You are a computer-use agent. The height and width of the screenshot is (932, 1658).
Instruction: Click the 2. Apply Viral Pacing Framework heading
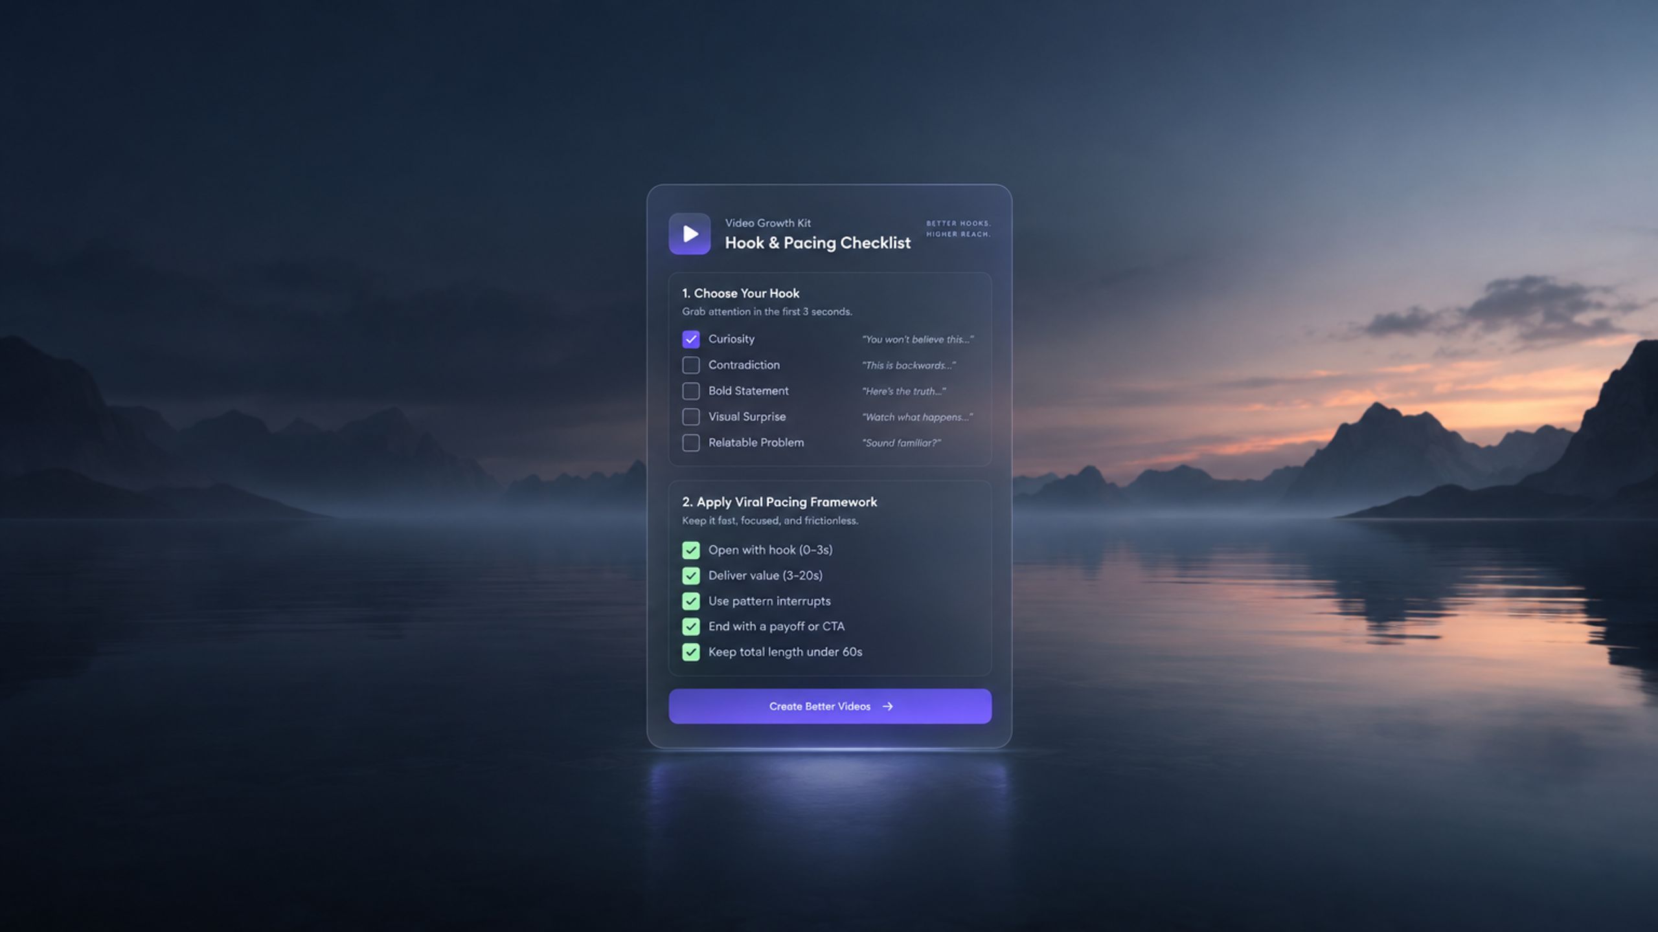[779, 502]
